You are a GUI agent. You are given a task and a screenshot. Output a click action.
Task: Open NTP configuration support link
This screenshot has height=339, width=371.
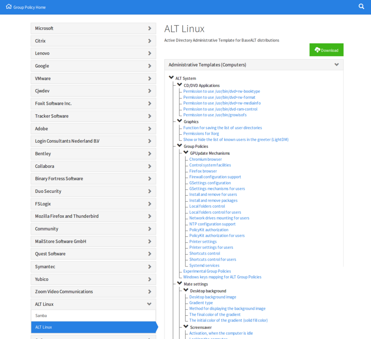coord(212,224)
